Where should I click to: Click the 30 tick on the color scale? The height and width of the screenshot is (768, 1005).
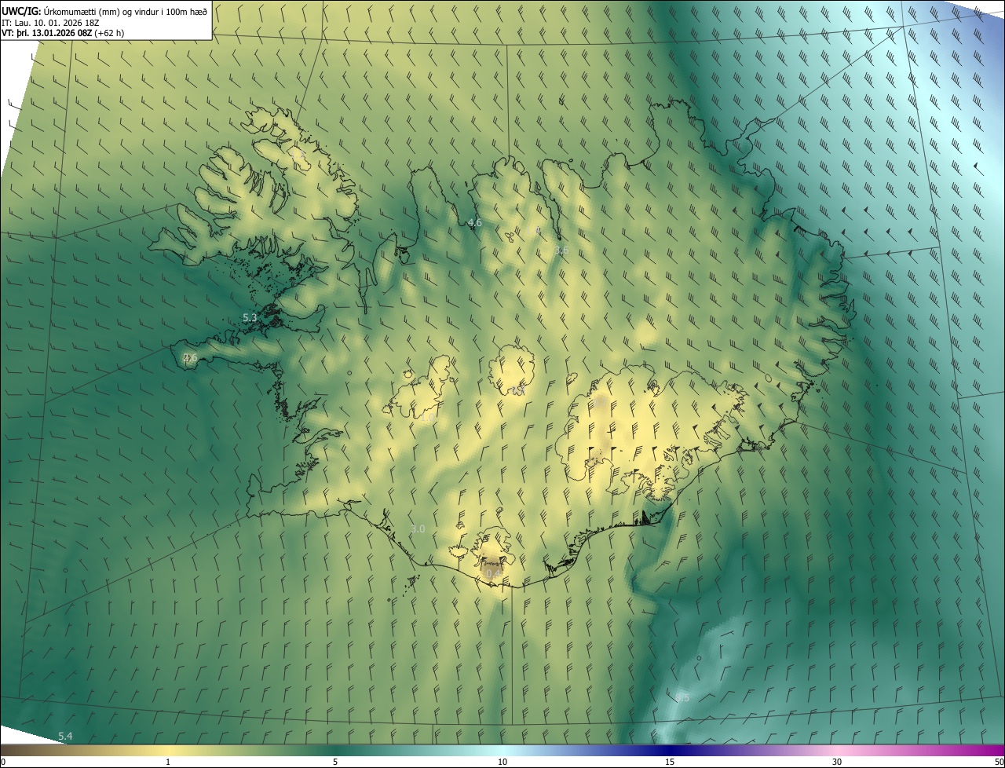837,762
